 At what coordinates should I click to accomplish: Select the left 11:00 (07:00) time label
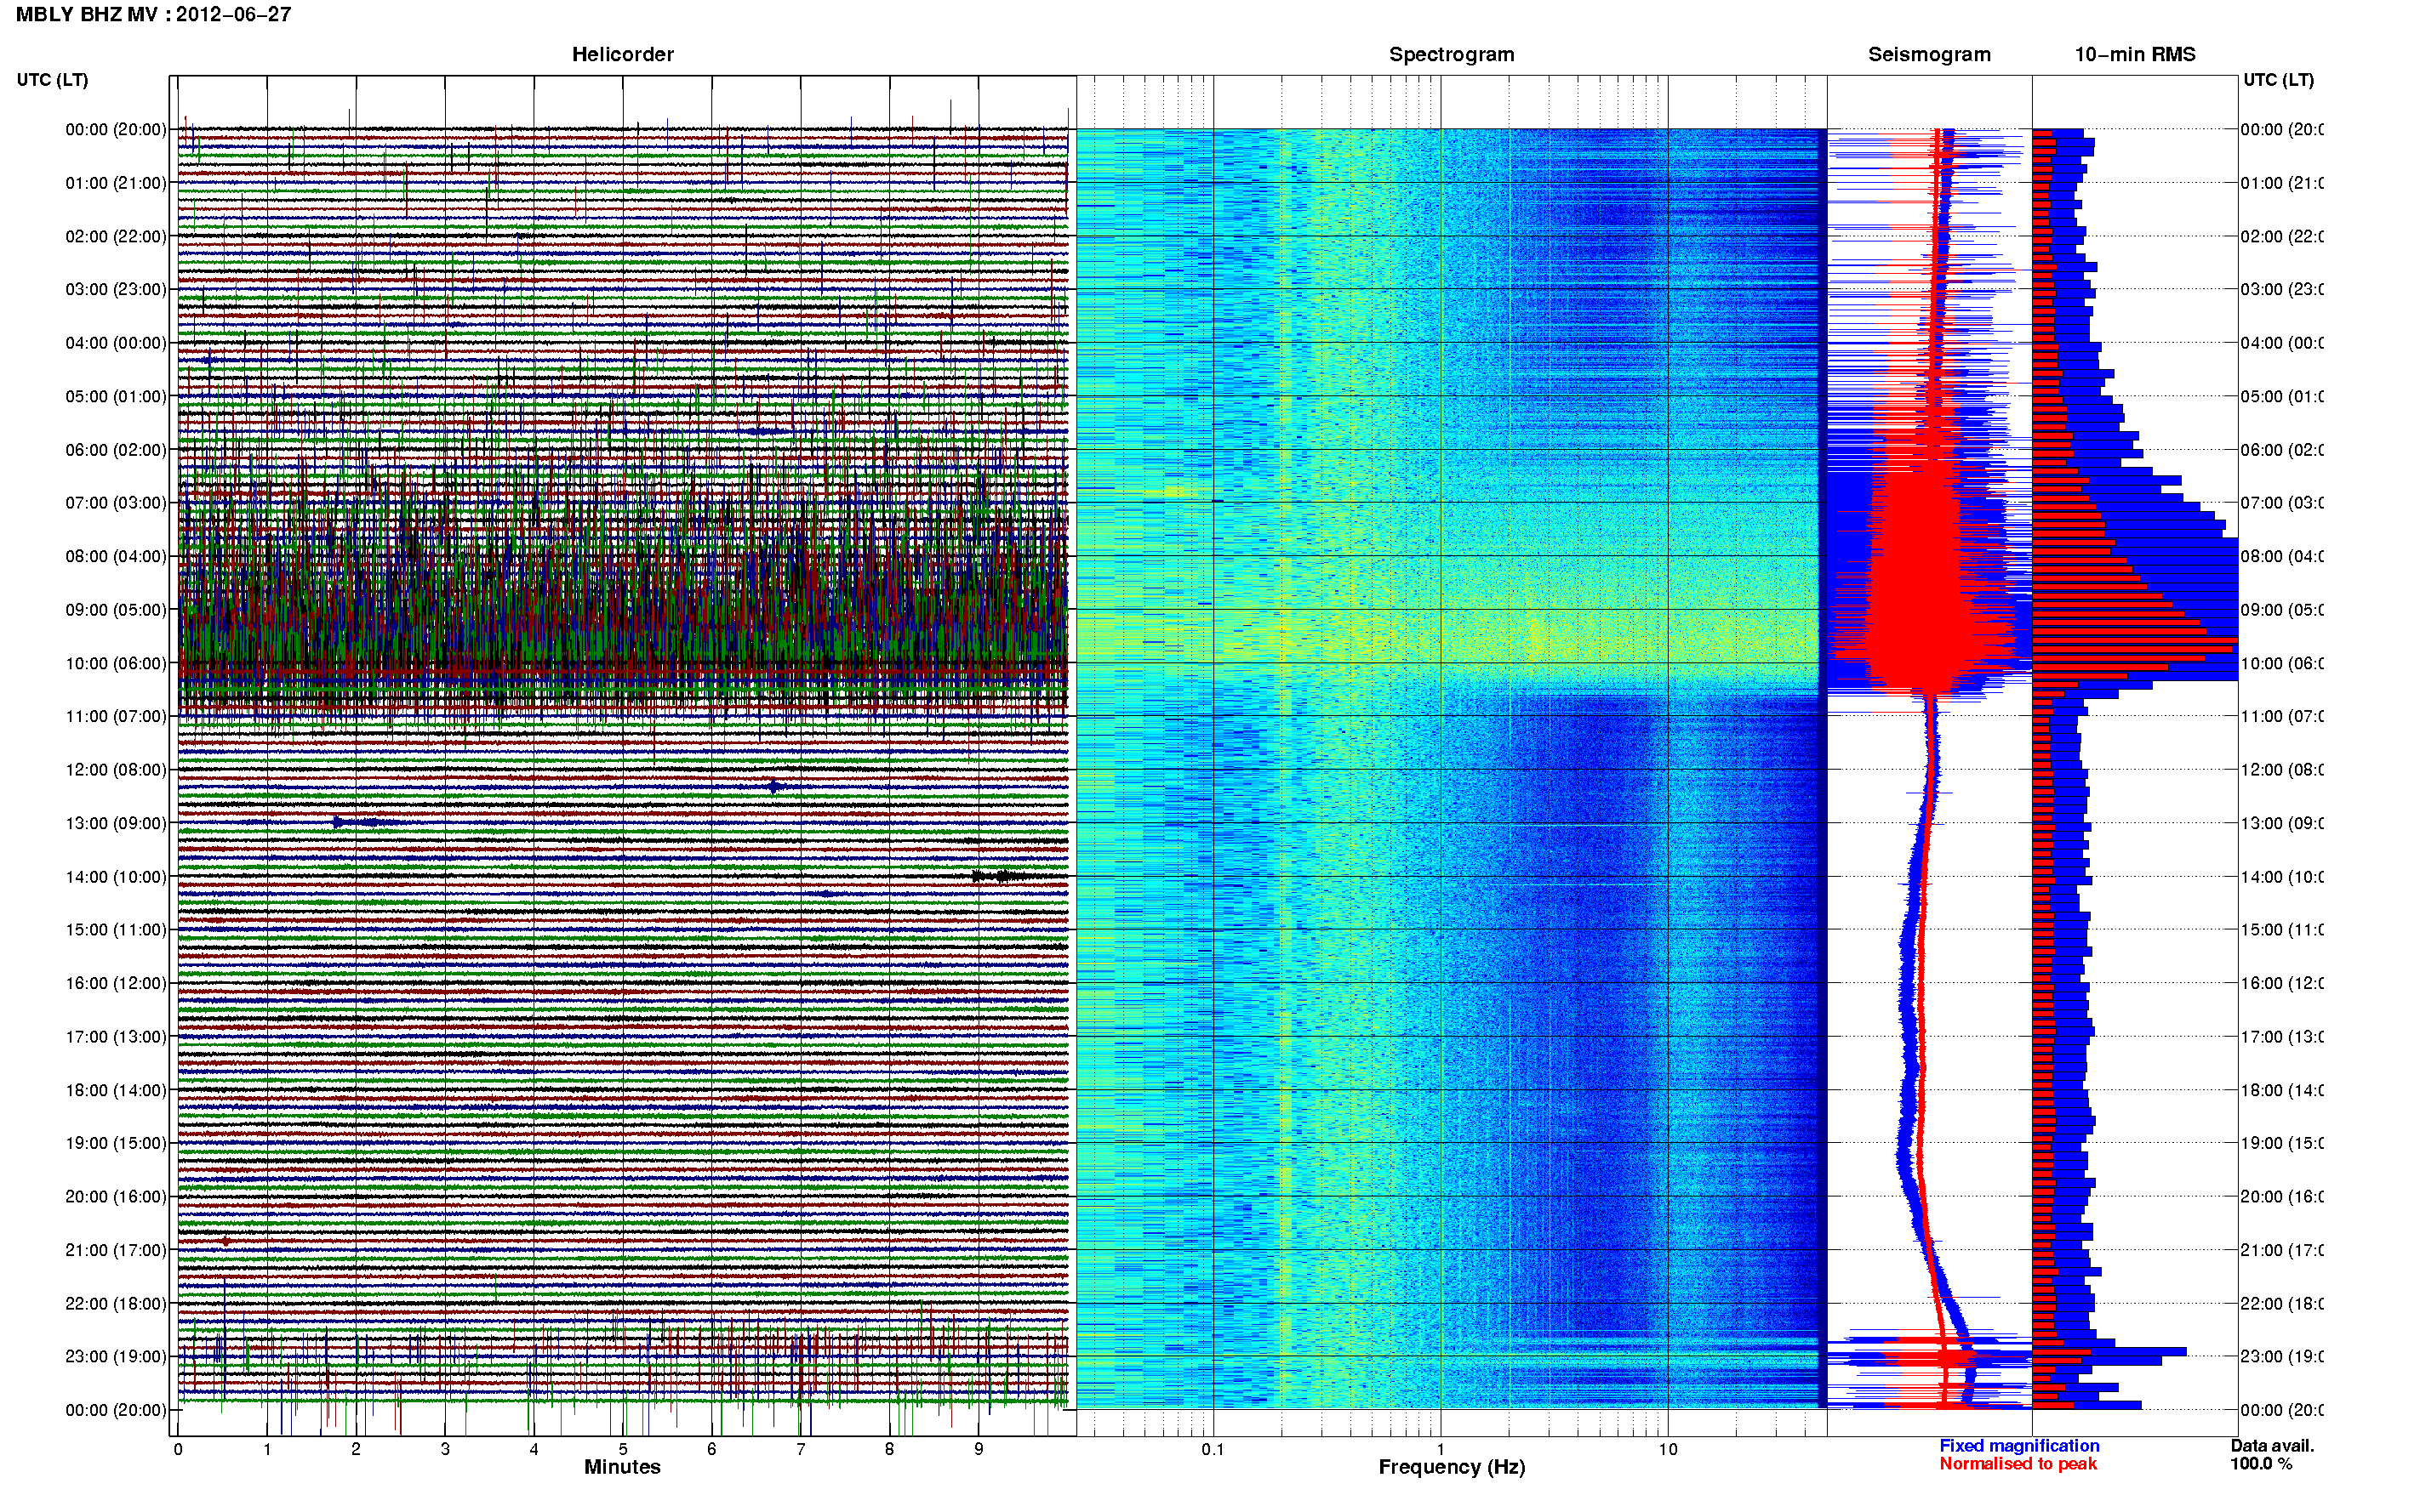(x=116, y=716)
